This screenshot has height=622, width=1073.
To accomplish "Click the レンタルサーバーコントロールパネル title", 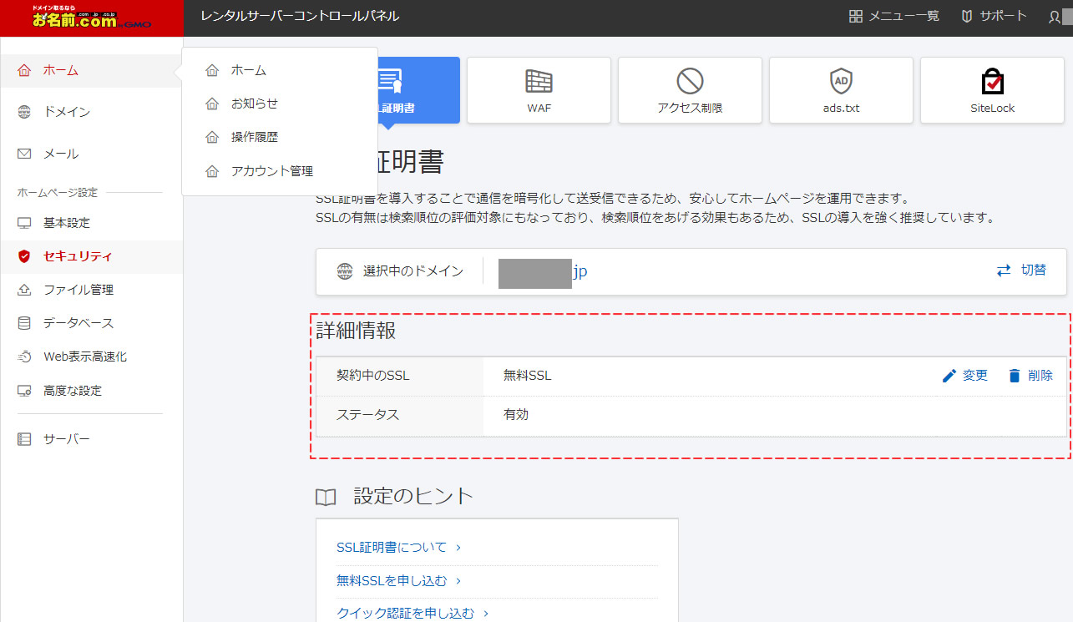I will tap(300, 16).
